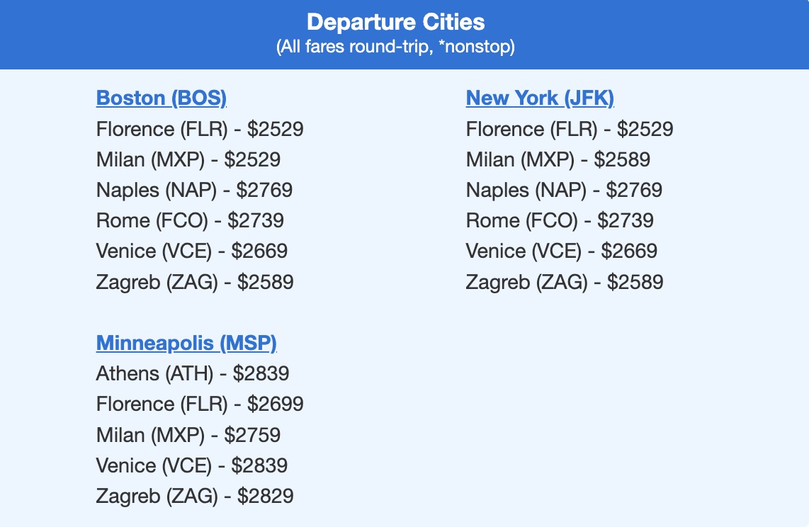Click the Florence fare under New York

click(x=570, y=129)
